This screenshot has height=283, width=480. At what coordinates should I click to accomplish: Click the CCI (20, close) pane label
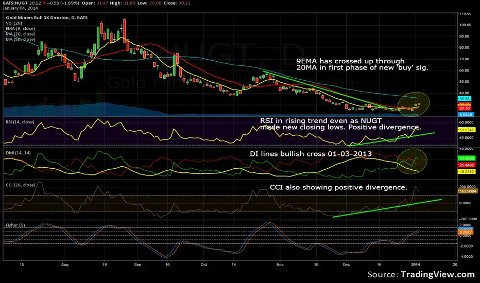click(x=21, y=185)
